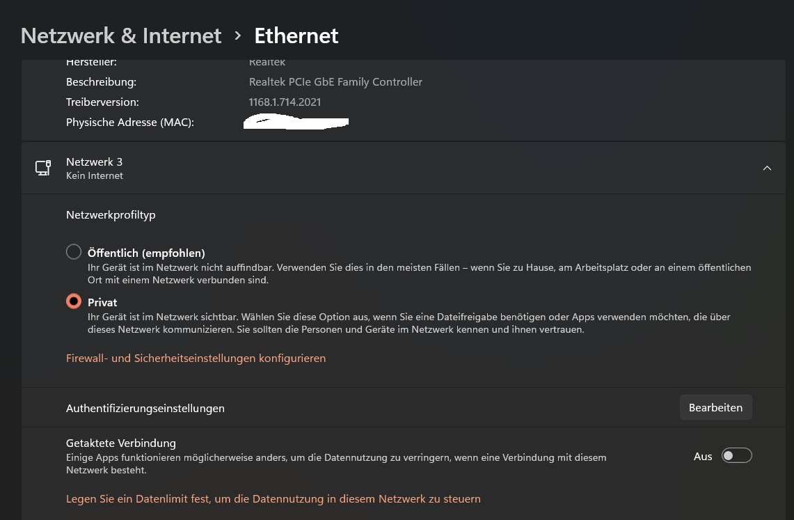Select the Privat network profile radio button
The height and width of the screenshot is (520, 794).
tap(74, 301)
